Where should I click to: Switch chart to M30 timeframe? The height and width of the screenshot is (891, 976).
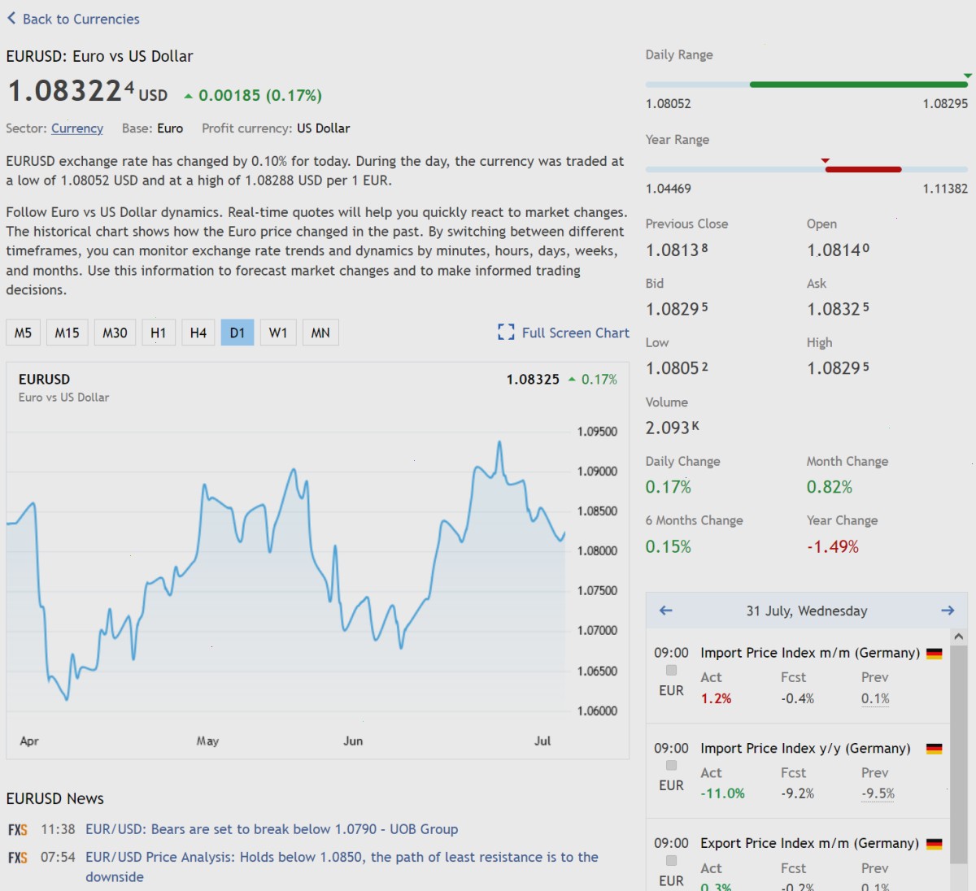click(x=115, y=332)
